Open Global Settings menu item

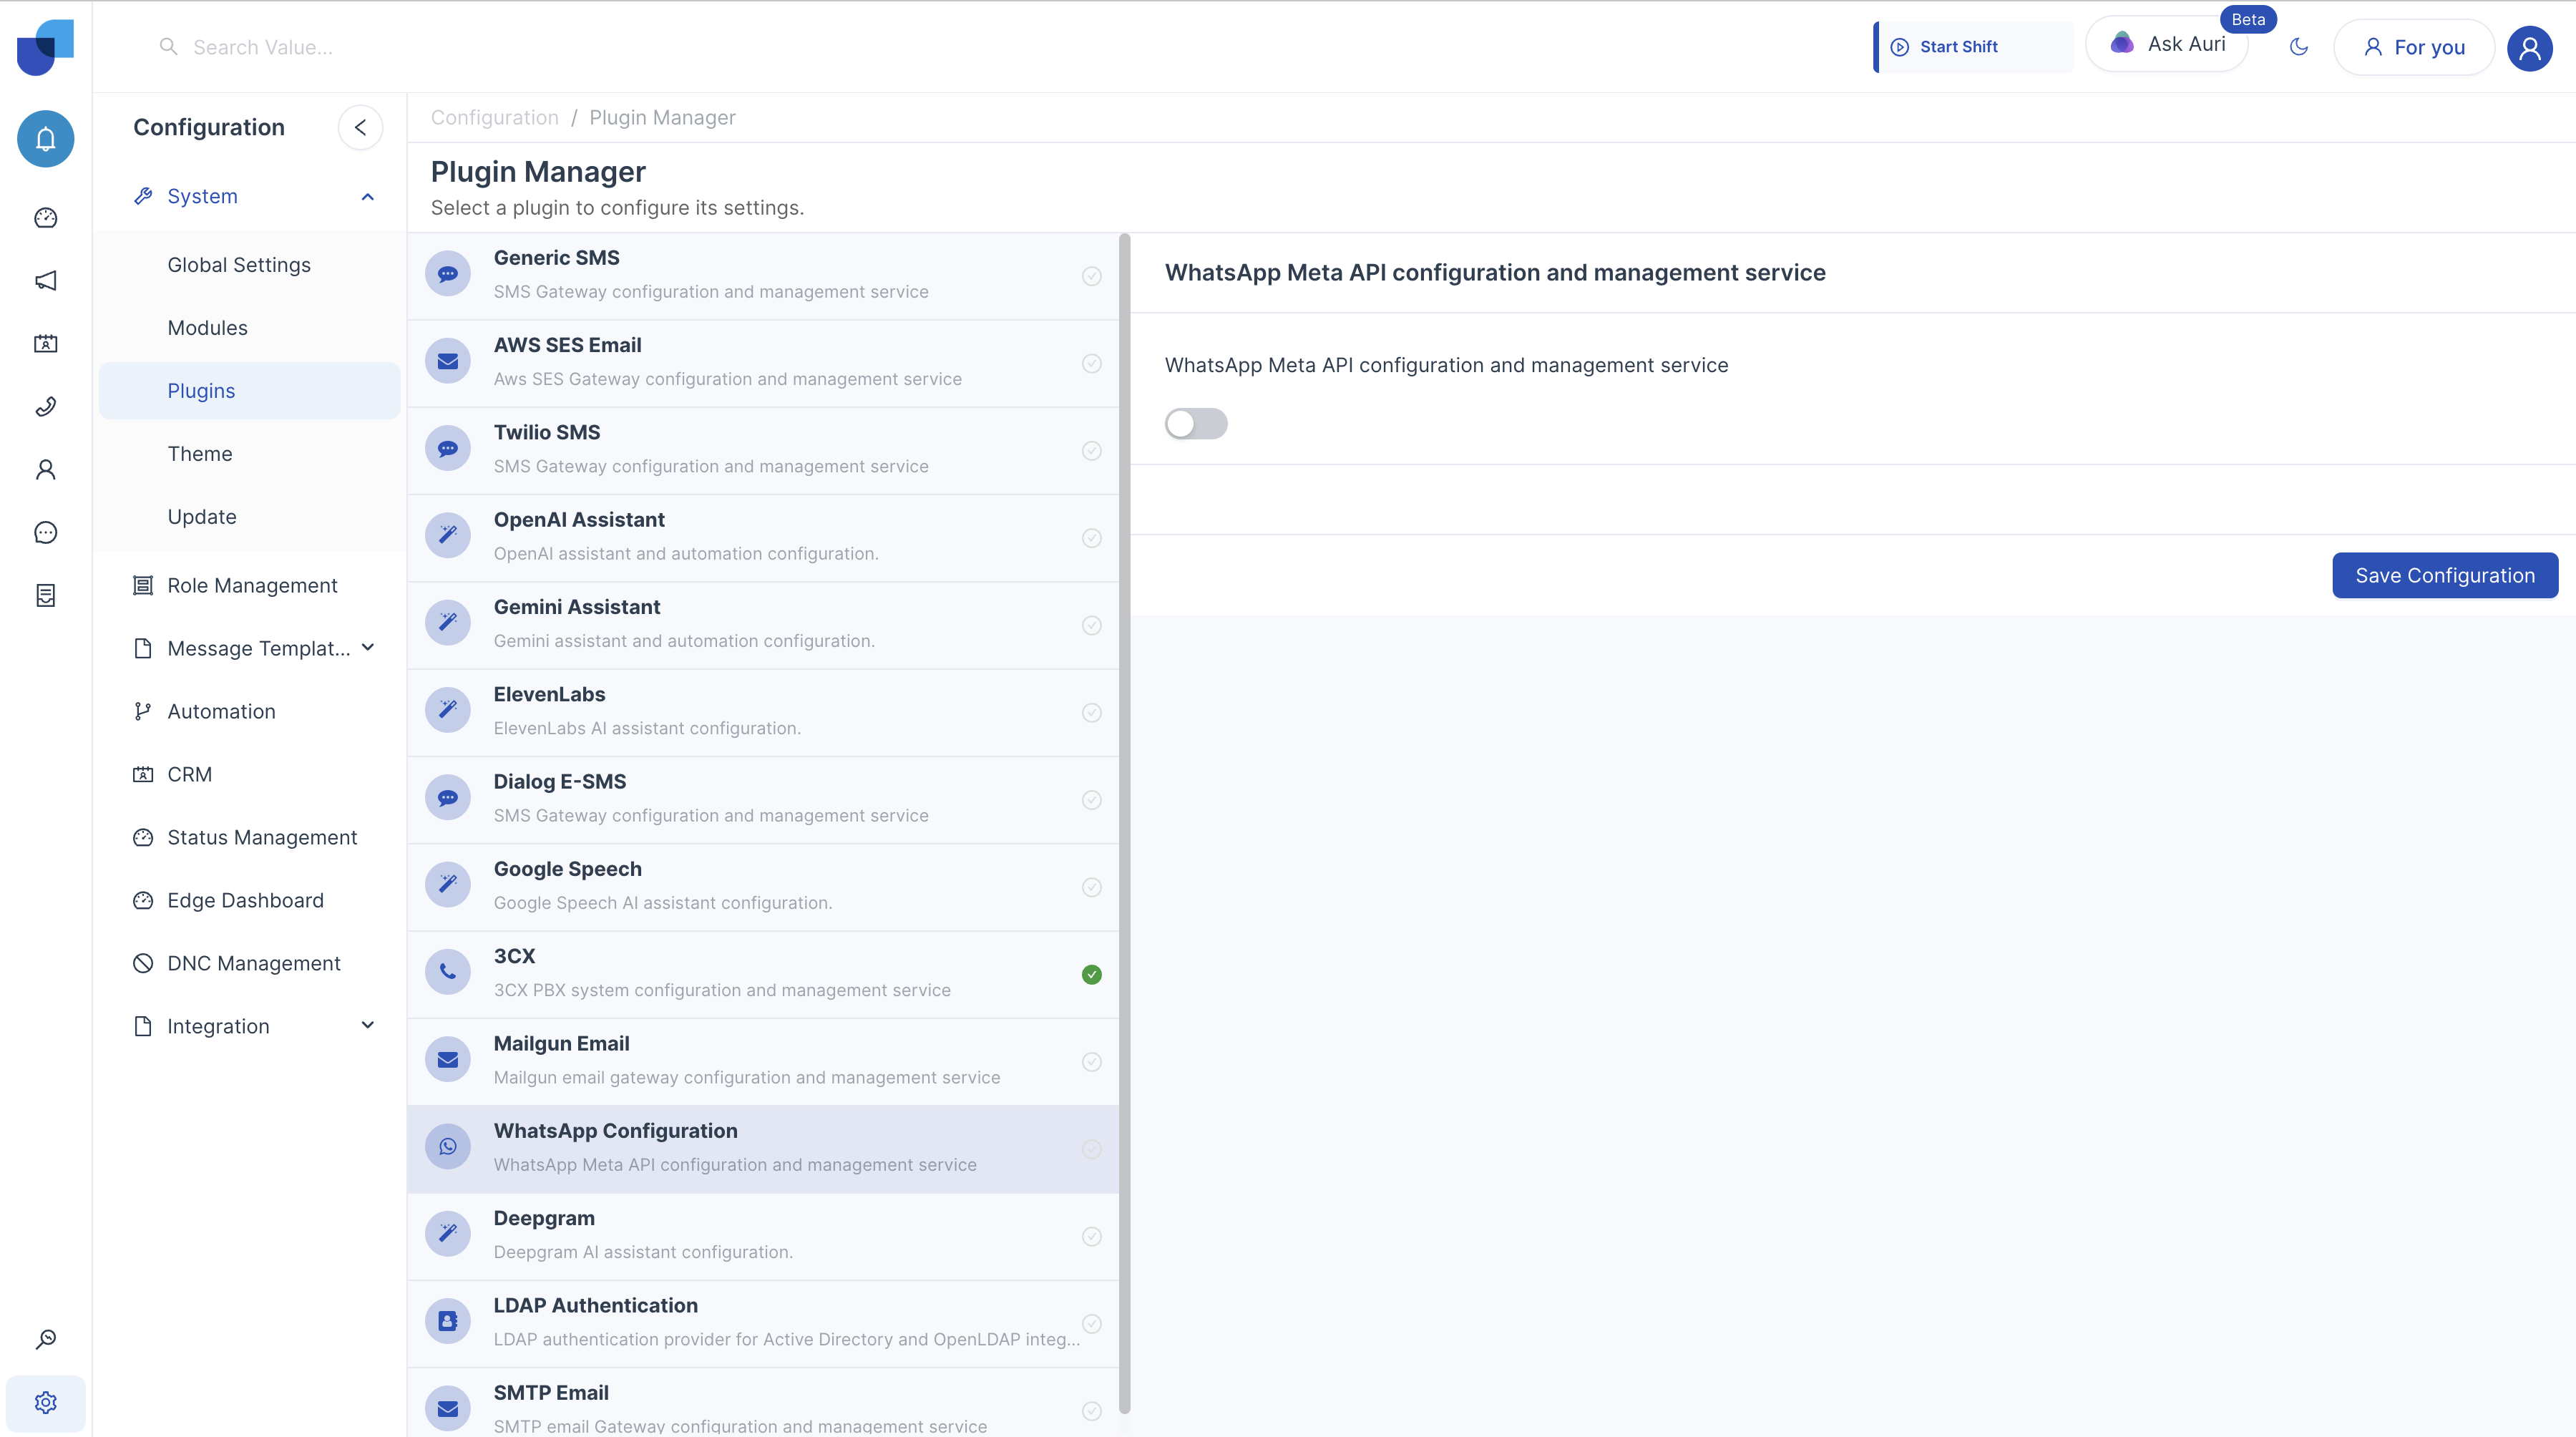coord(239,265)
